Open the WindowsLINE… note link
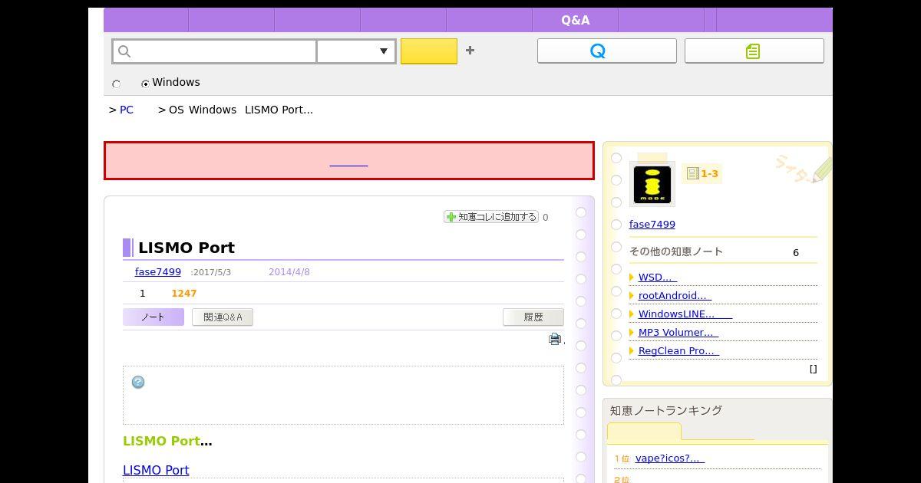The height and width of the screenshot is (483, 921). (685, 314)
